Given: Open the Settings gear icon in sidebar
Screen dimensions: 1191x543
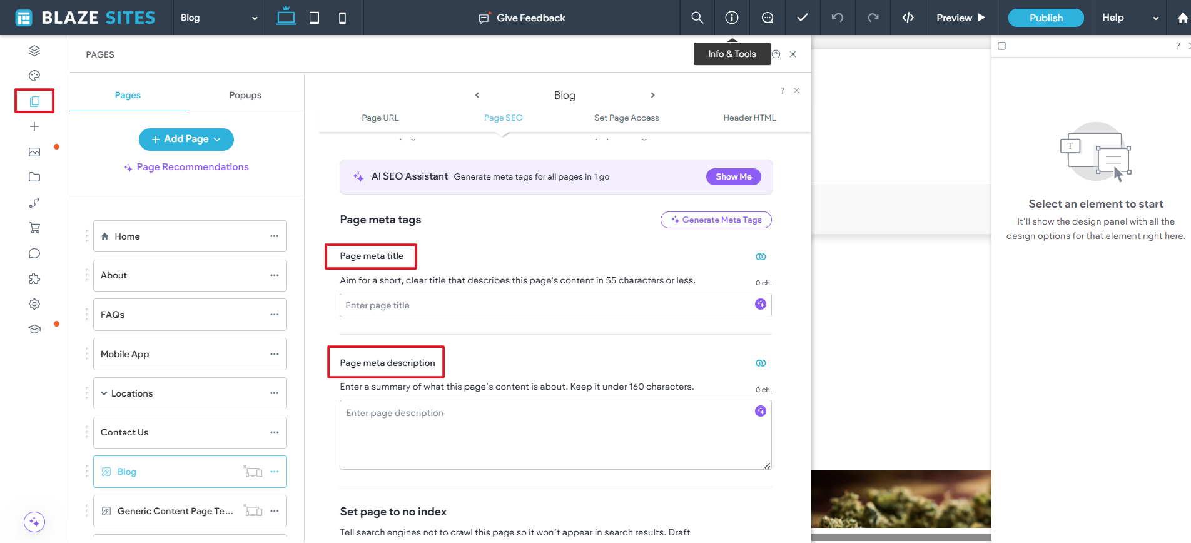Looking at the screenshot, I should tap(34, 304).
